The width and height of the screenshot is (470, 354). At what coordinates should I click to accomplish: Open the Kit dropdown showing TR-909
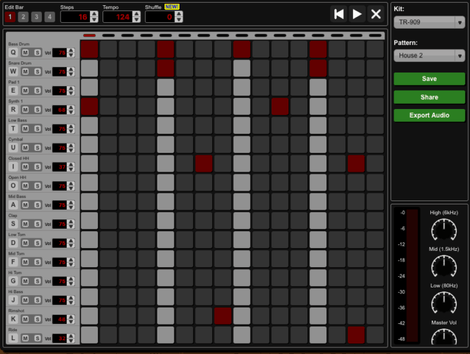click(x=429, y=23)
